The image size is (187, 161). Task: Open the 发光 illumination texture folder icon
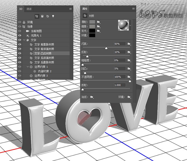tap(98, 31)
